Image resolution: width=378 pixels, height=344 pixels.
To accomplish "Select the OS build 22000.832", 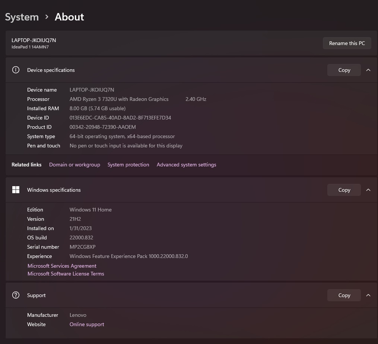I will coord(81,238).
